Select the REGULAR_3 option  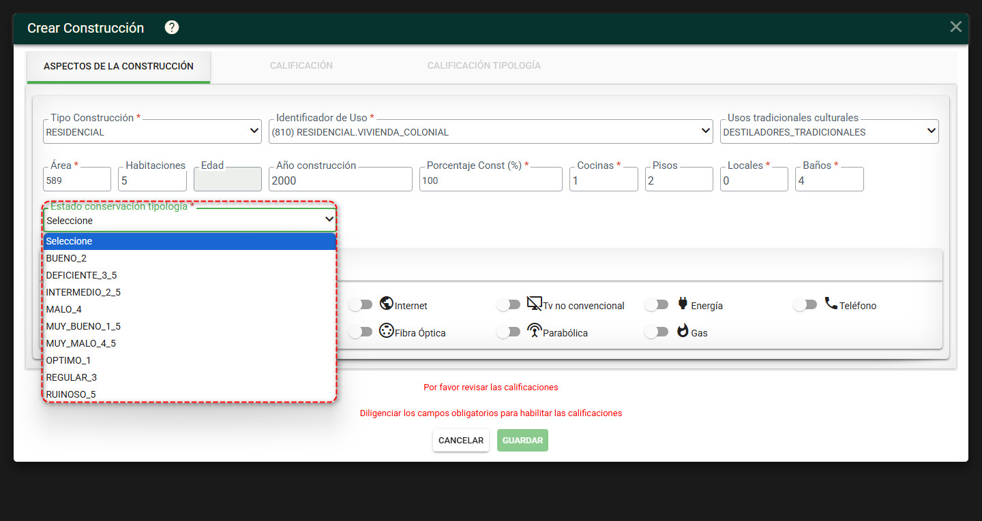(x=190, y=377)
